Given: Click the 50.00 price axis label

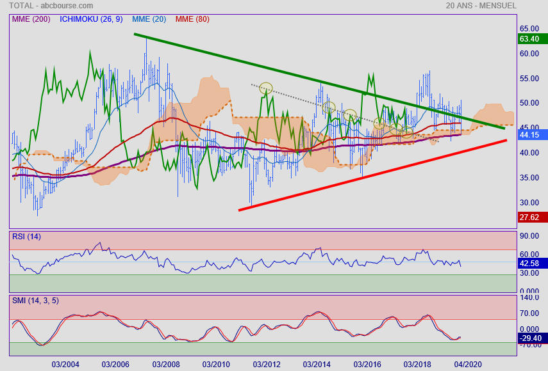Looking at the screenshot, I should pyautogui.click(x=529, y=103).
